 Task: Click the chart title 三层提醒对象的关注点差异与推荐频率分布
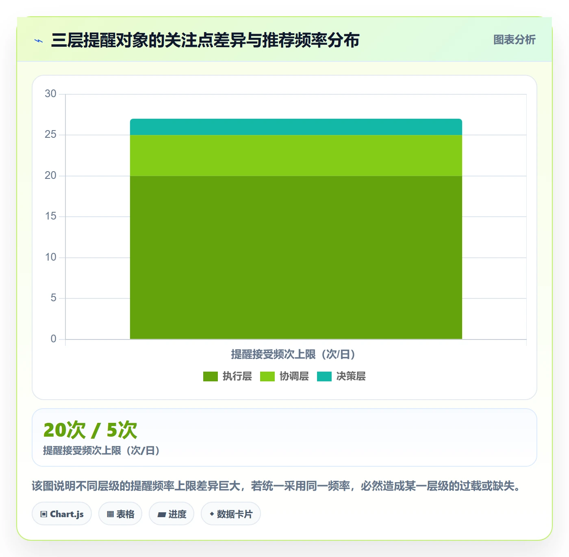point(205,40)
